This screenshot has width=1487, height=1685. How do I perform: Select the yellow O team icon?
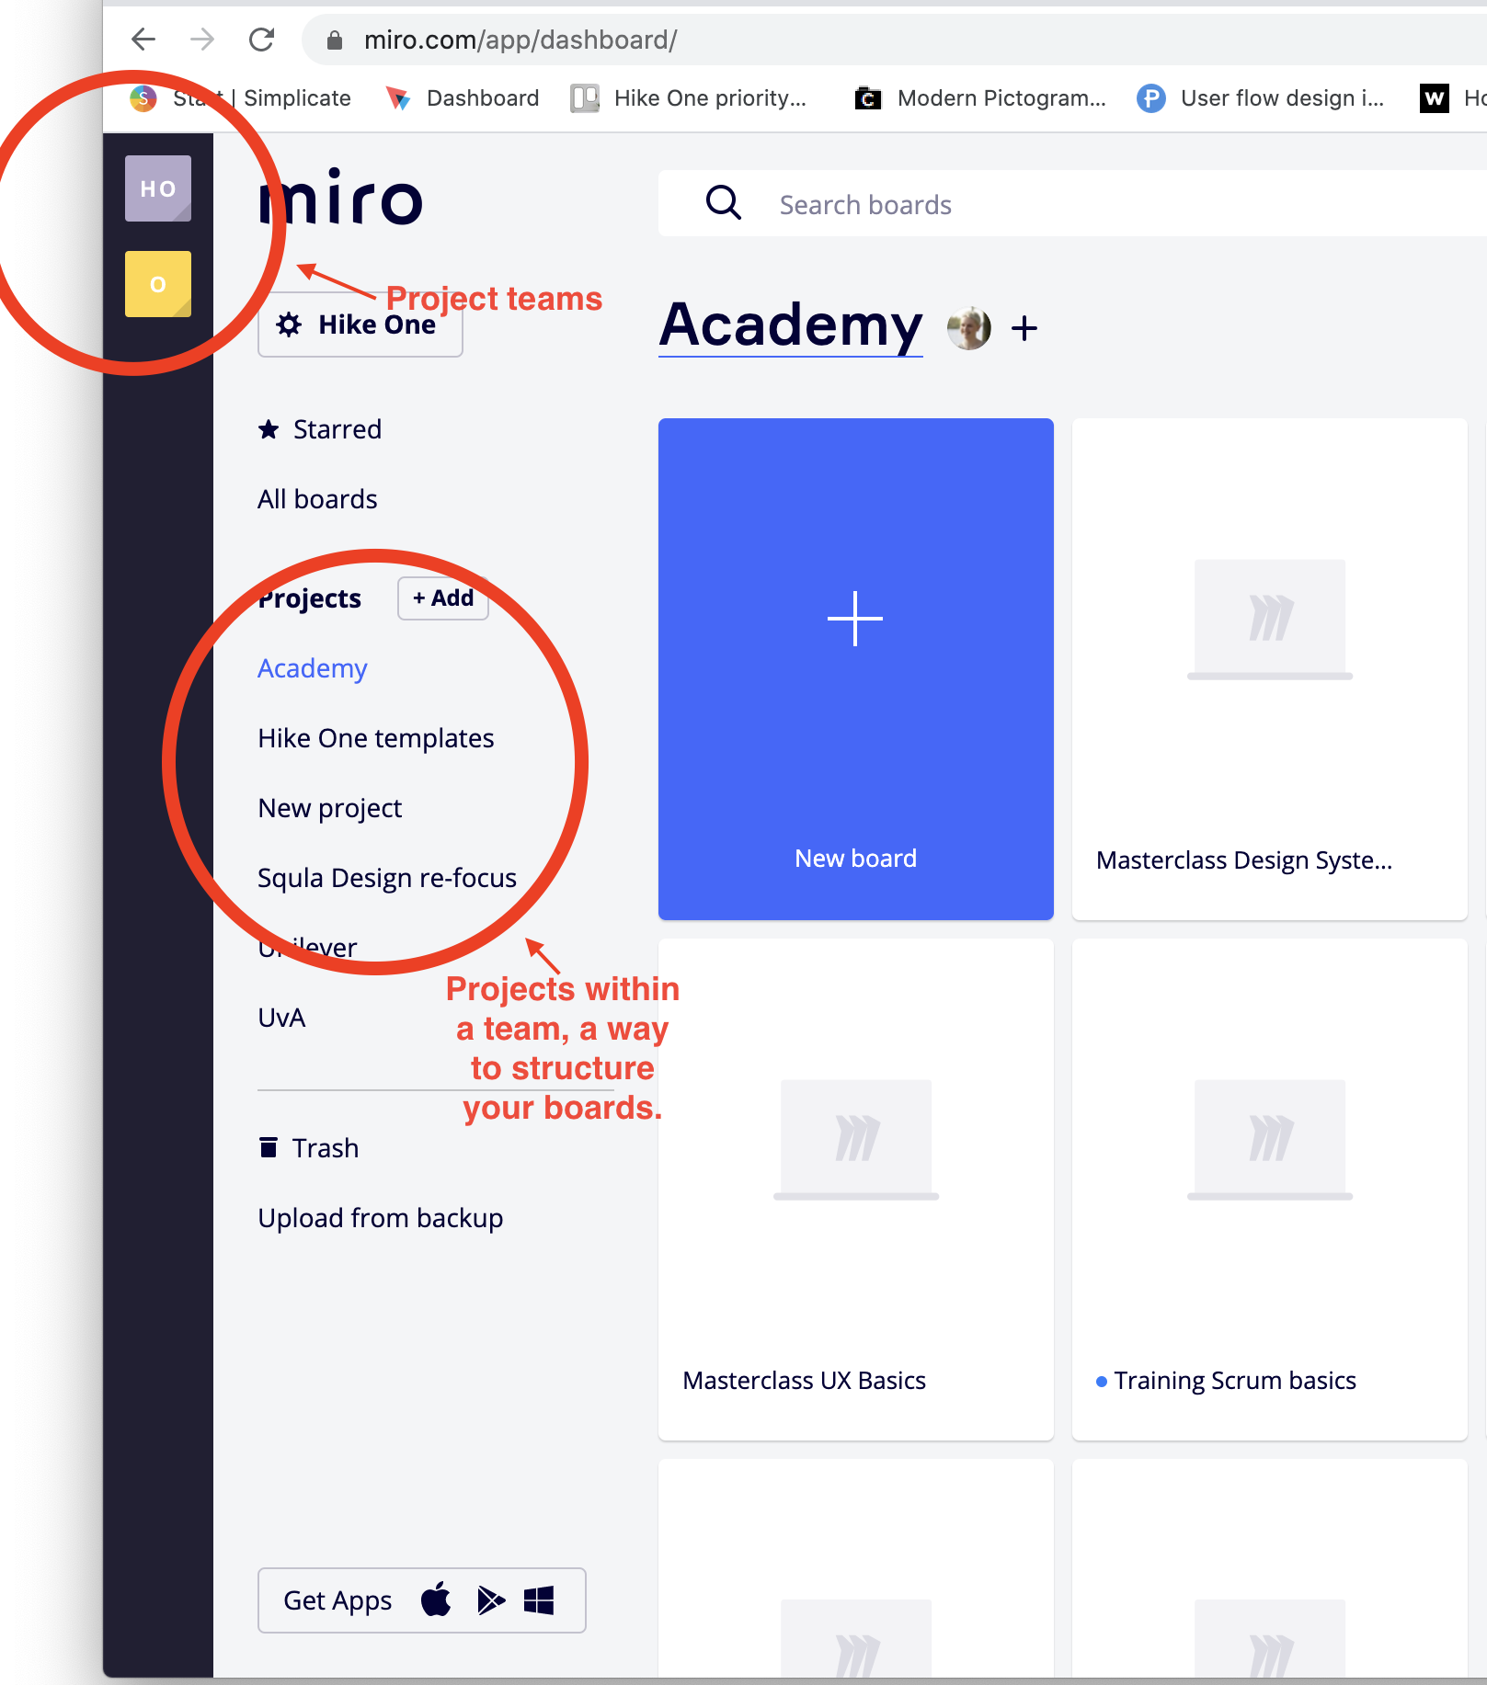click(x=157, y=283)
